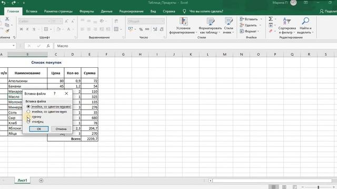The height and width of the screenshot is (189, 337).
Task: Select the Format Painter brush icon
Action: (x=7, y=31)
